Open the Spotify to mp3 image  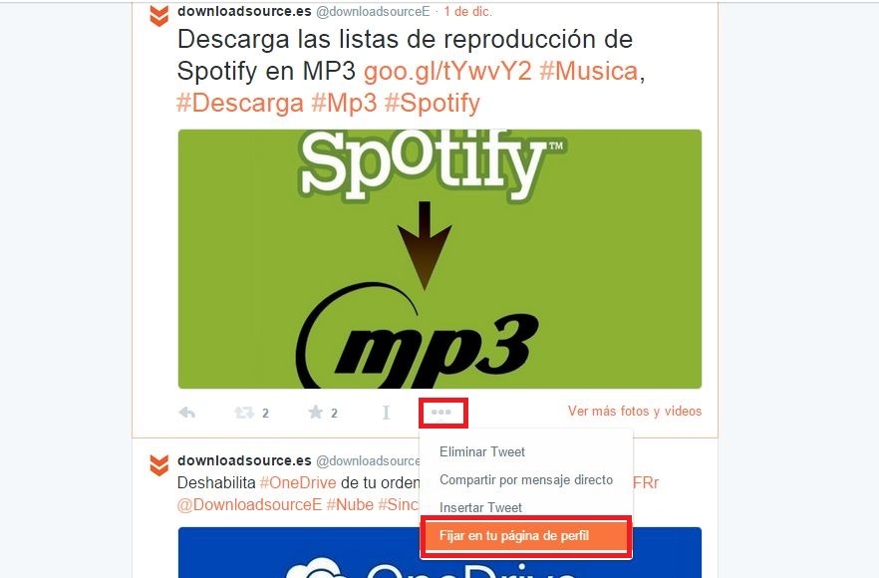pos(439,259)
